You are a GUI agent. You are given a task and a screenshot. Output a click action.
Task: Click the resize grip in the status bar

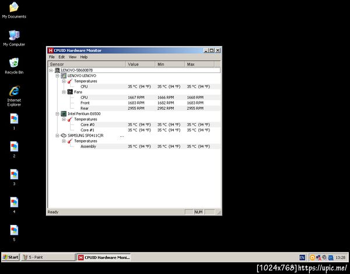coord(219,212)
